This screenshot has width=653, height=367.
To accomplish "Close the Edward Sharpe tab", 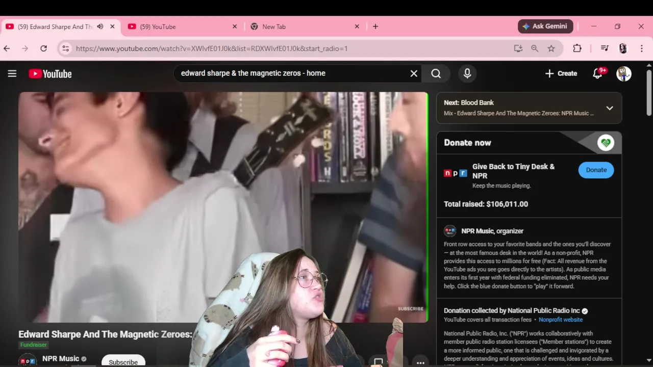I will tap(112, 27).
